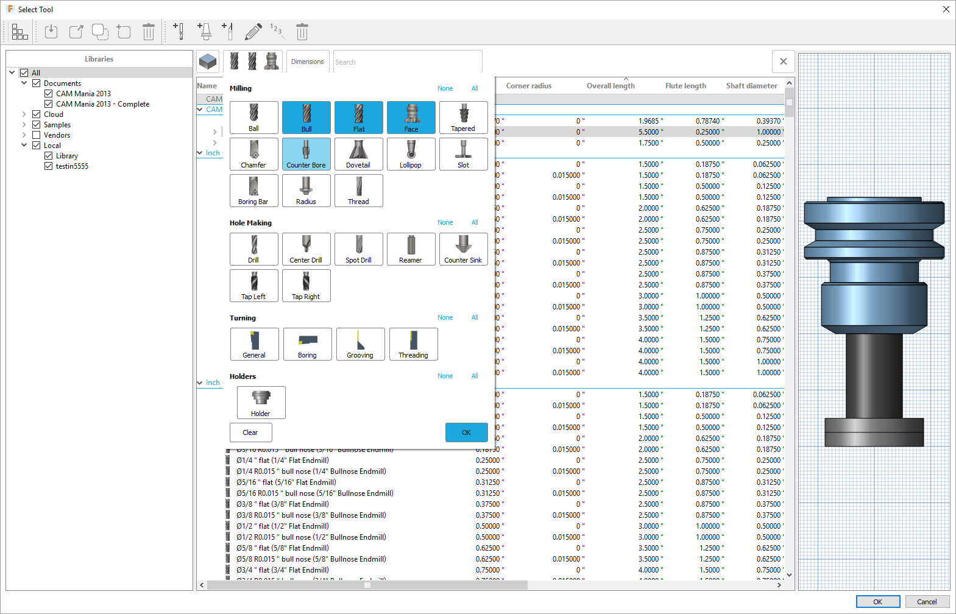956x614 pixels.
Task: Click All link for Holders
Action: (x=475, y=376)
